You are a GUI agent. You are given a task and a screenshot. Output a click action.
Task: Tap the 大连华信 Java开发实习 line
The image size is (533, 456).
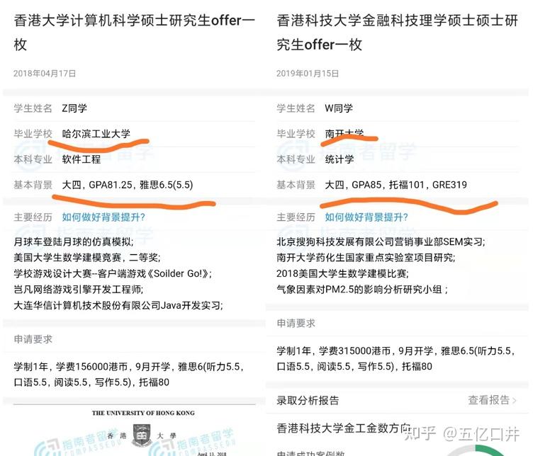click(118, 305)
